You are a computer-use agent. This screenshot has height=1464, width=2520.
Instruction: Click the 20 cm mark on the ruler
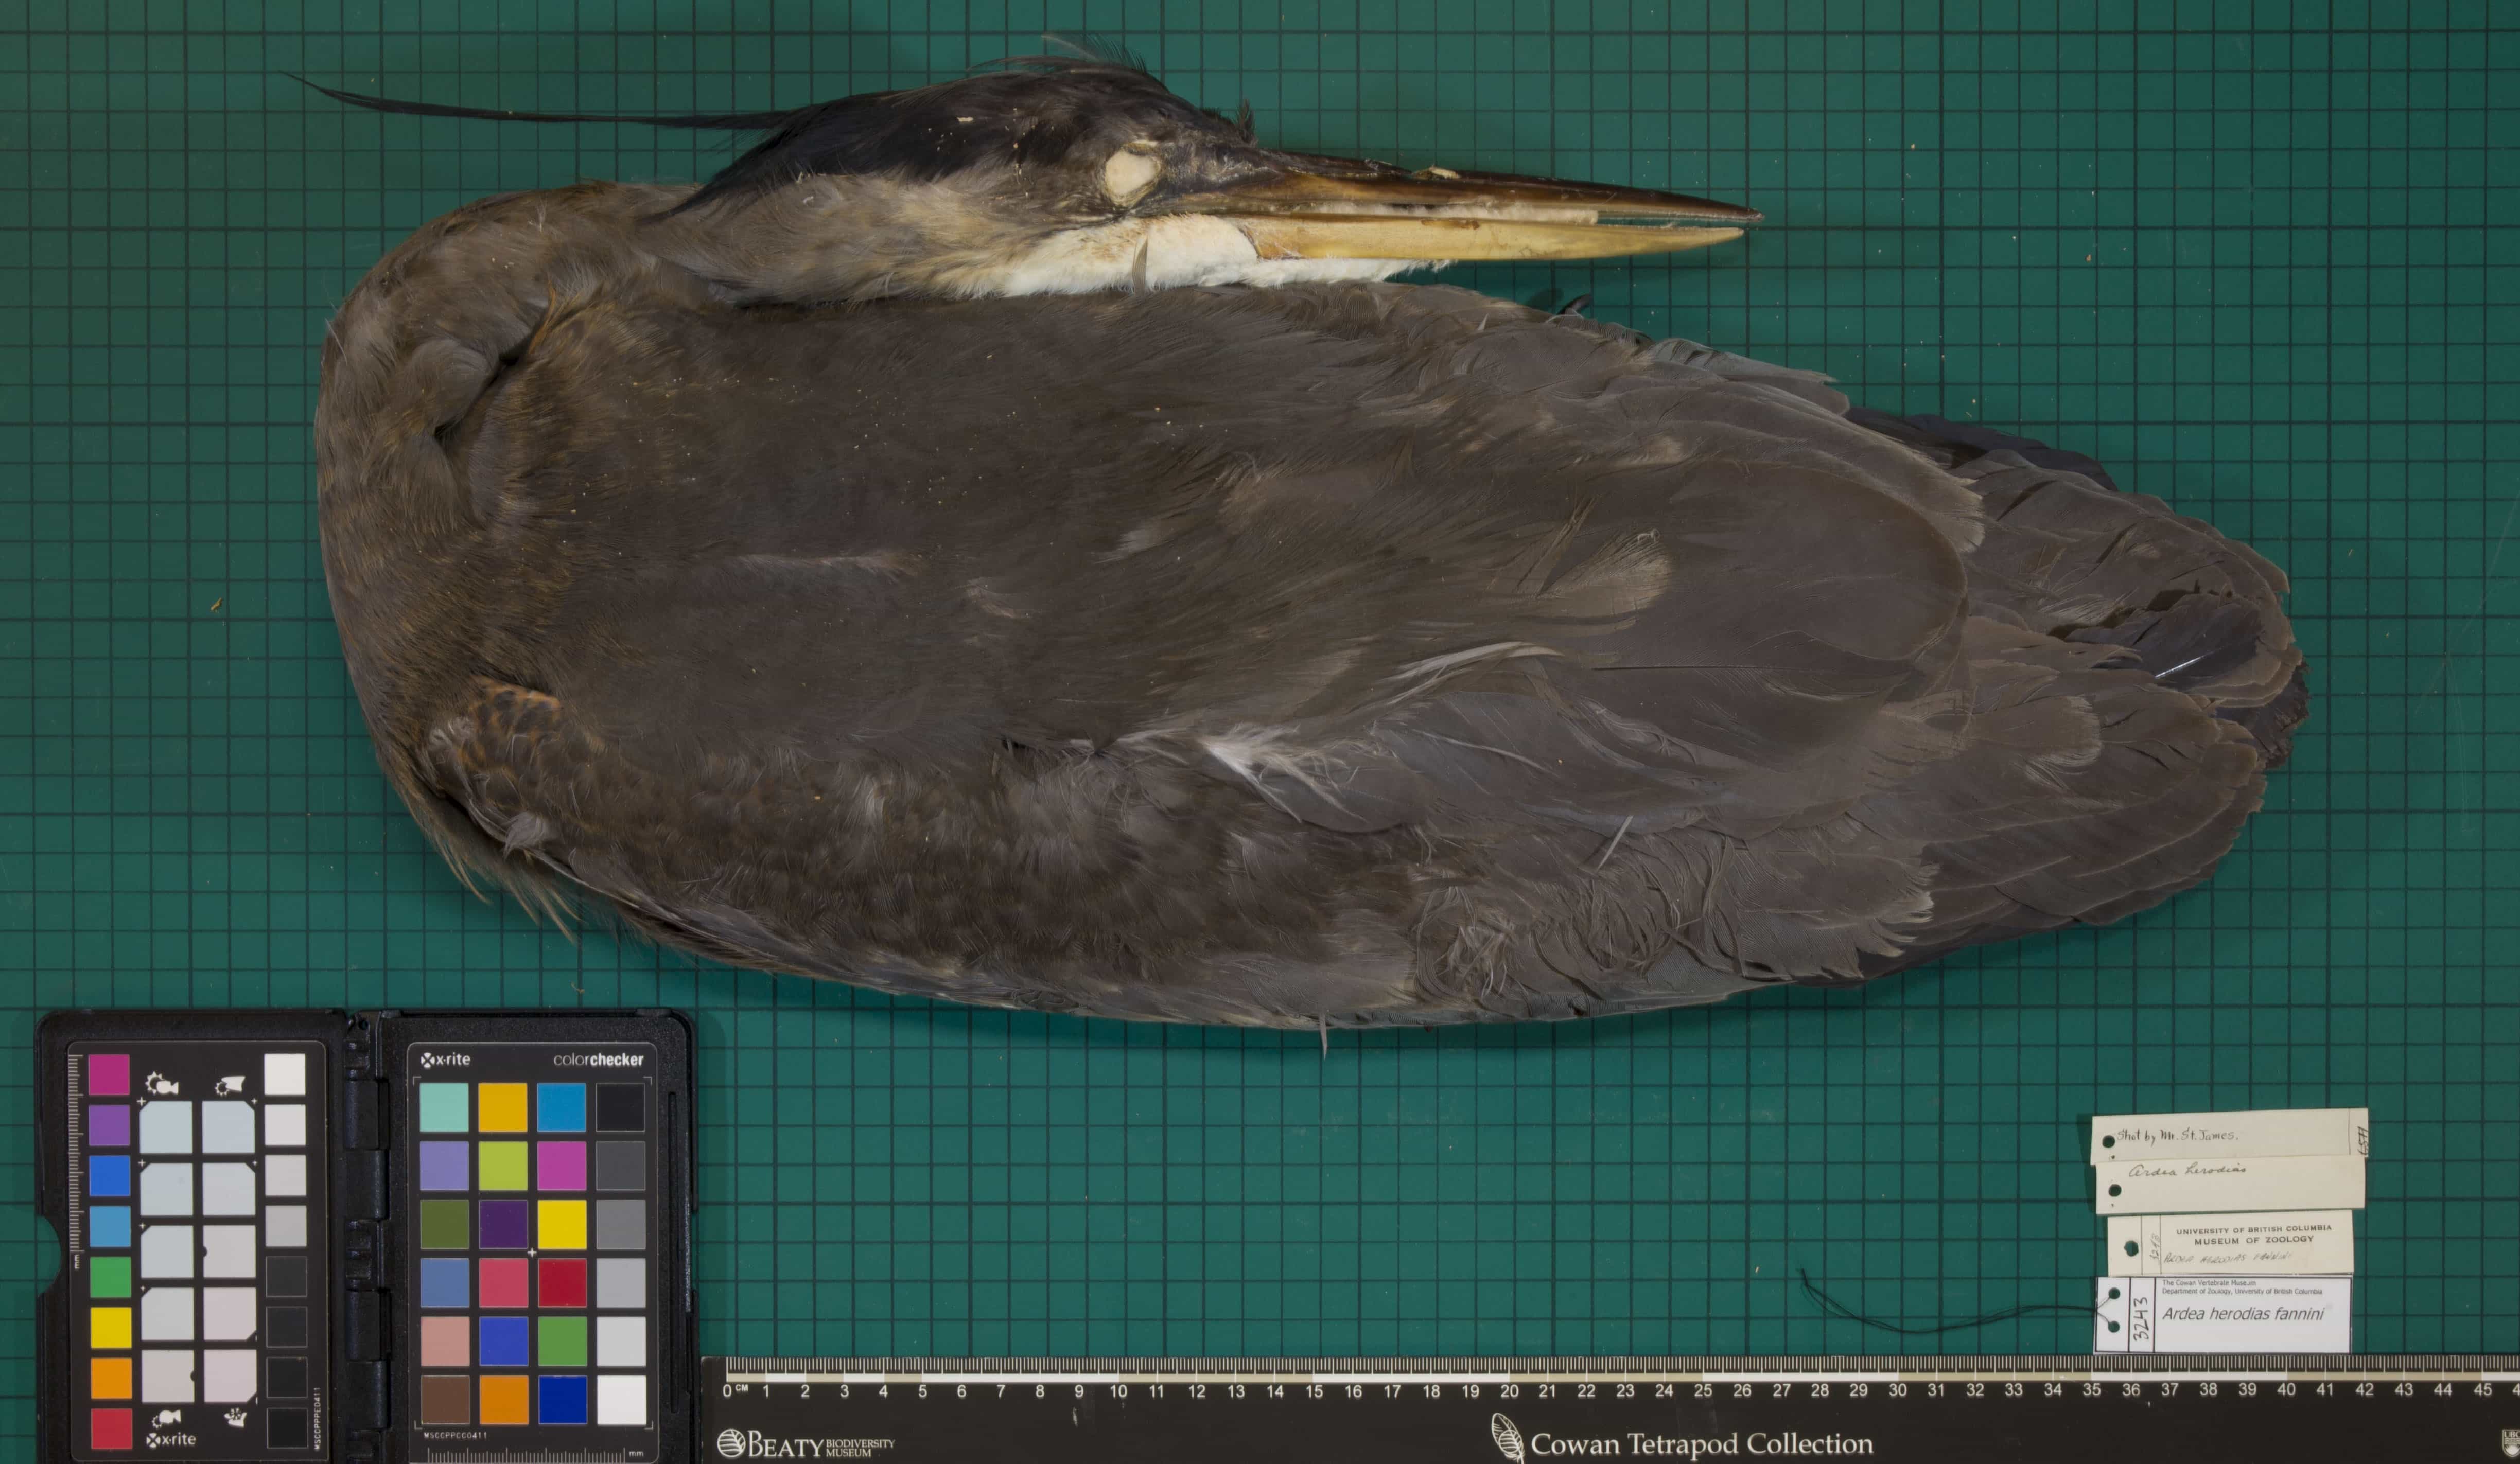[x=1508, y=1391]
